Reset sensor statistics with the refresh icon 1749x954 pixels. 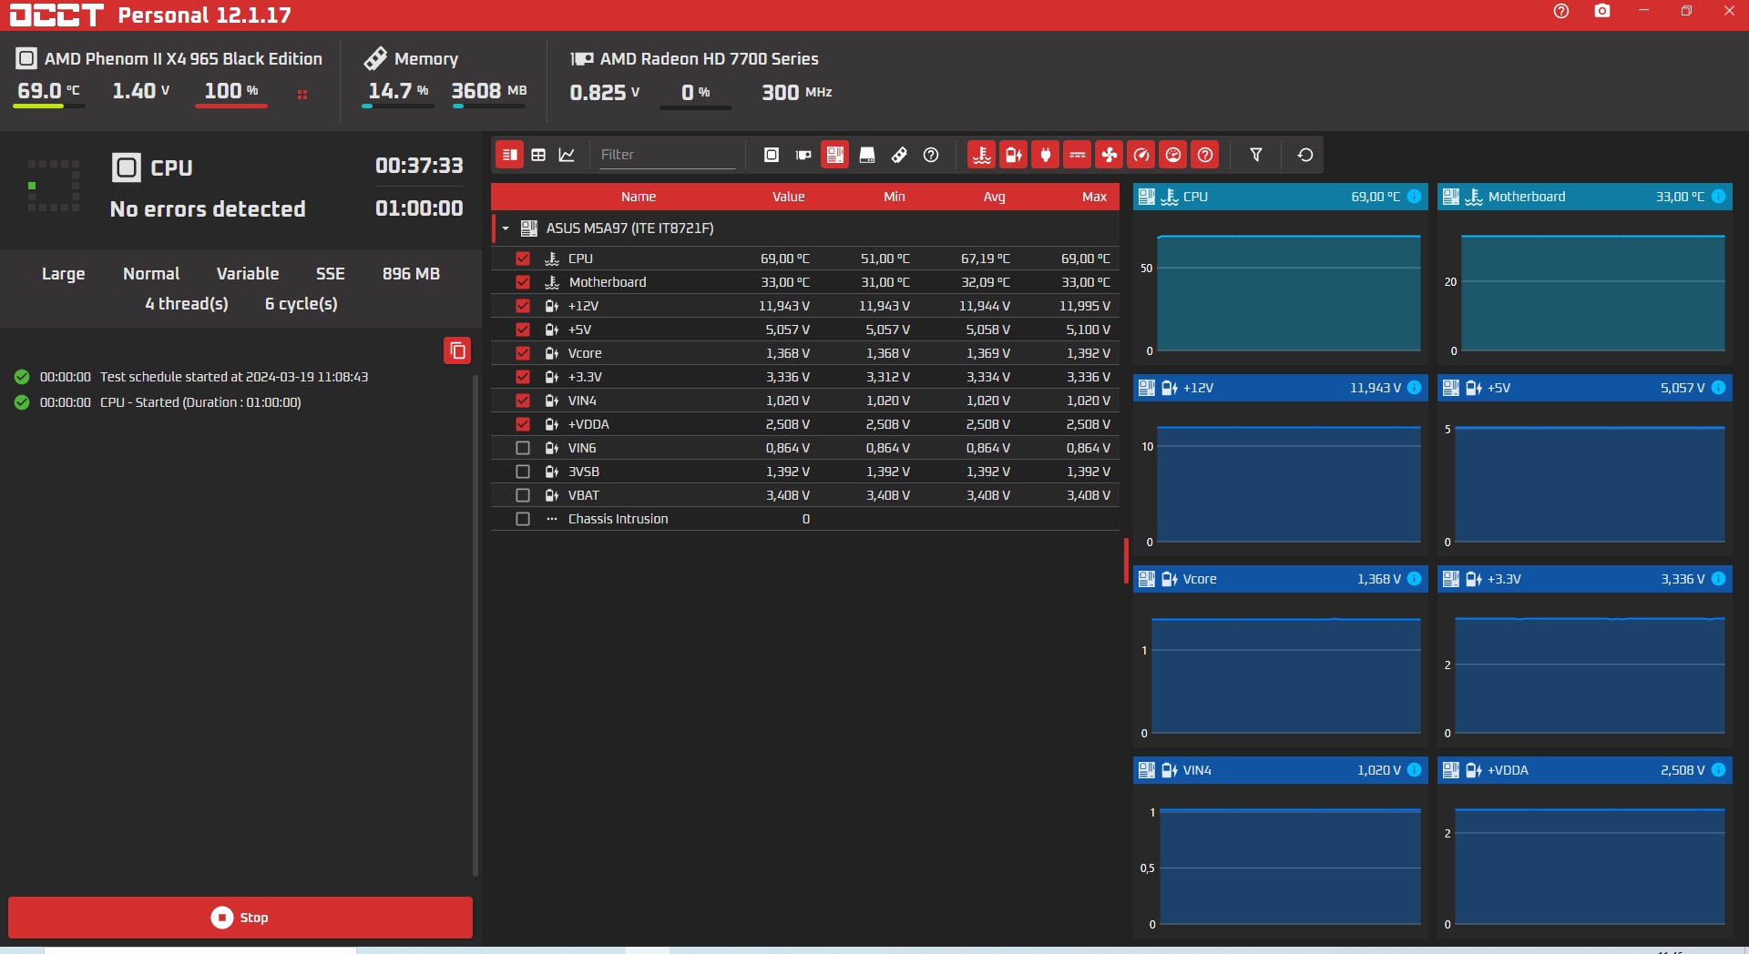1305,155
